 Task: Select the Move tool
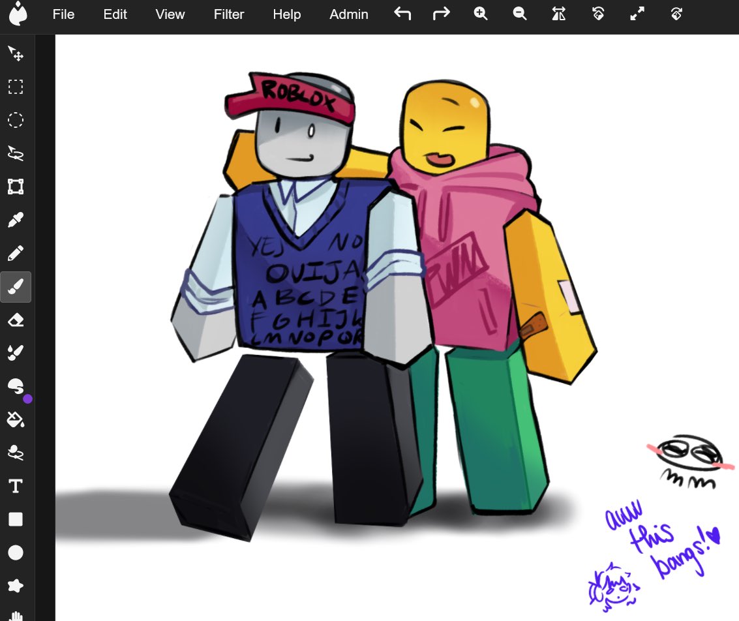coord(16,53)
